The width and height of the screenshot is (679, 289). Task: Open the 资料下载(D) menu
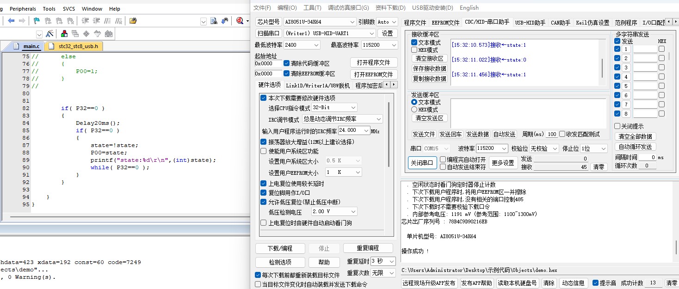tap(390, 7)
